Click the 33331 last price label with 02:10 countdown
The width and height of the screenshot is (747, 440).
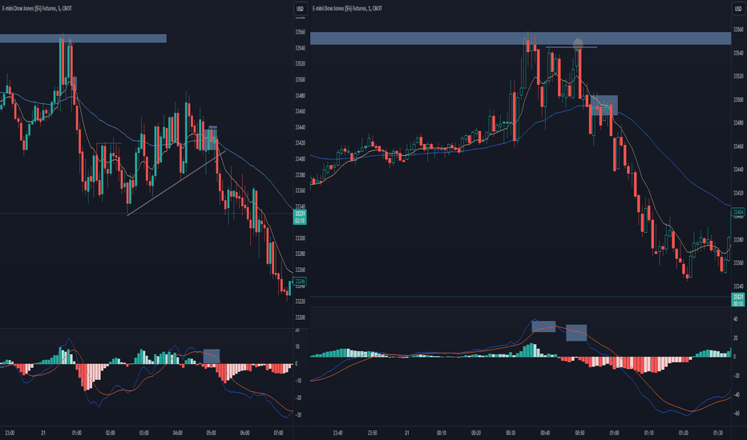(x=300, y=217)
